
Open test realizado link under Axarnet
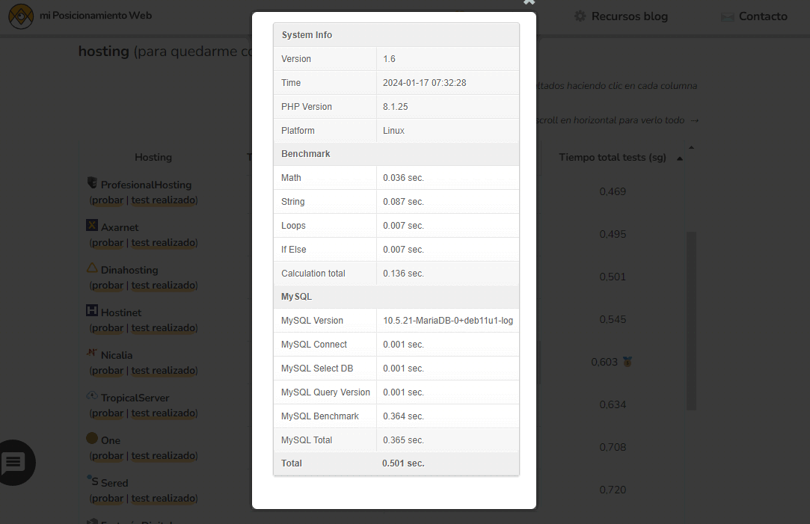point(164,243)
